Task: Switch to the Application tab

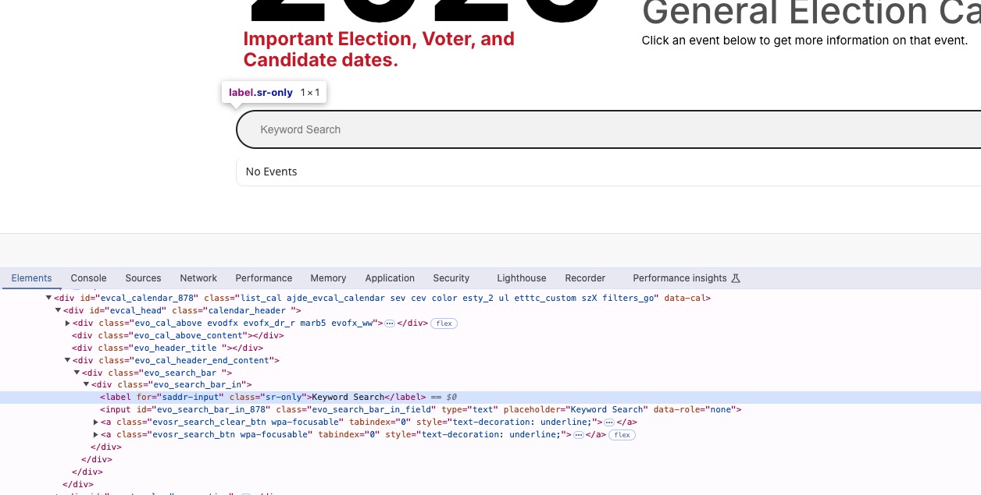Action: point(389,278)
